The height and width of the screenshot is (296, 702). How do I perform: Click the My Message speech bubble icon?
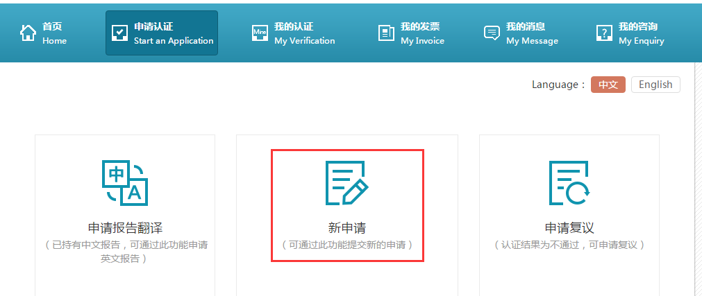pos(492,33)
